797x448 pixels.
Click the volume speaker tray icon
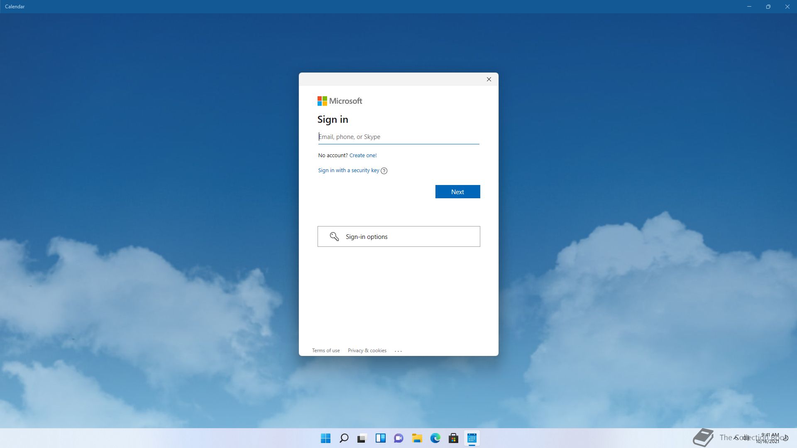[x=746, y=438]
